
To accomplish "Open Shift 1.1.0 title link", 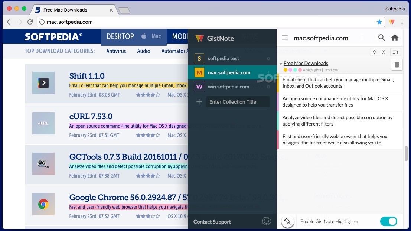I will pos(87,76).
